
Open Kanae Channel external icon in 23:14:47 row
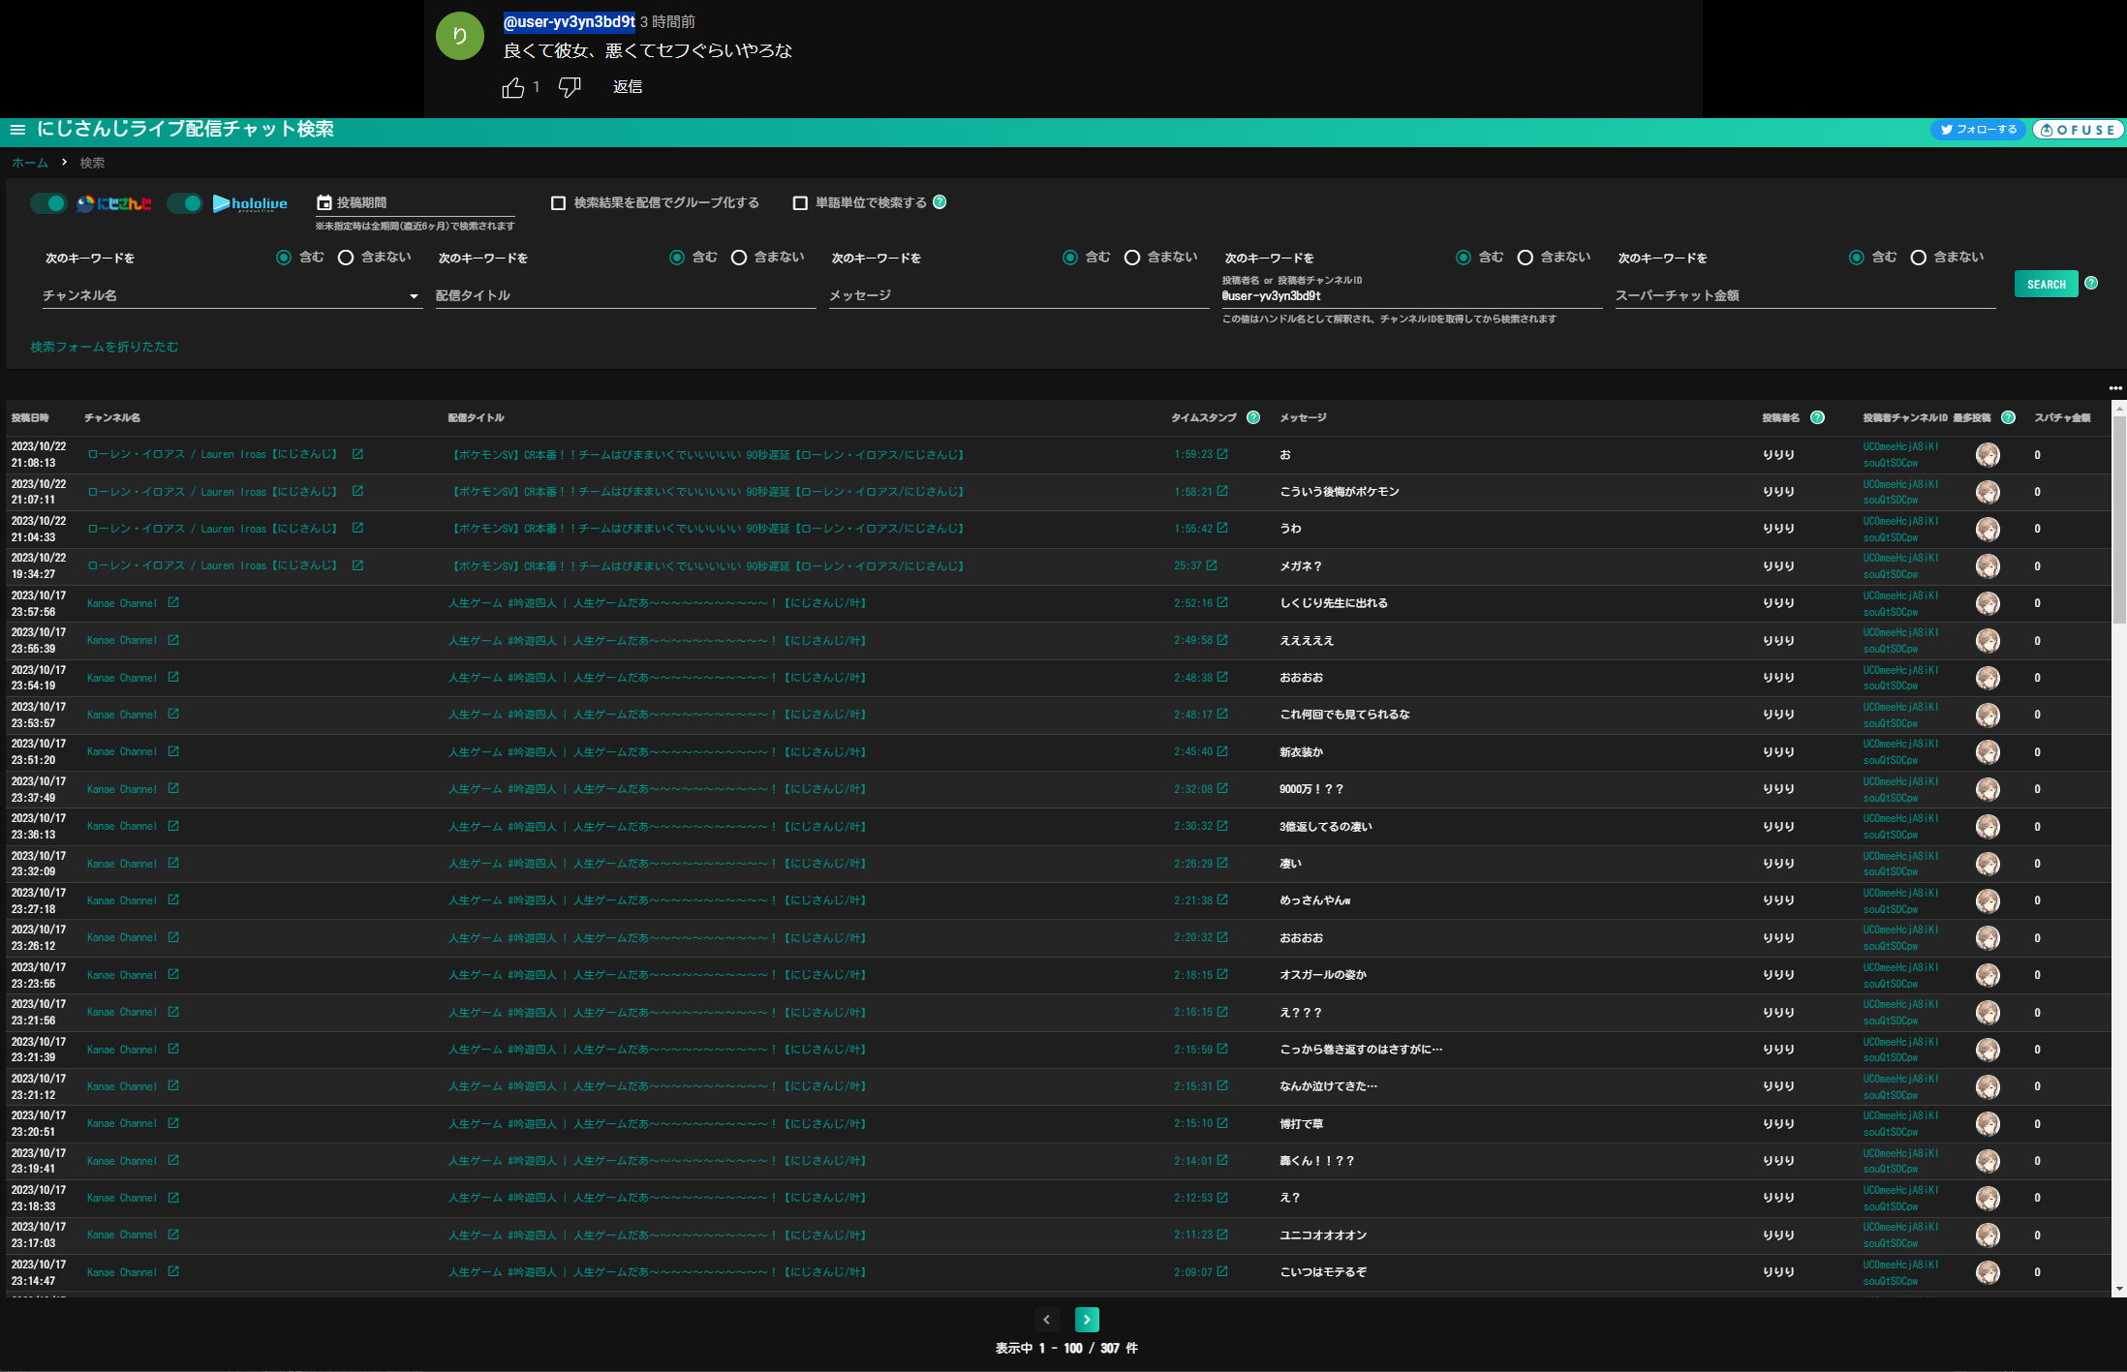(173, 1271)
